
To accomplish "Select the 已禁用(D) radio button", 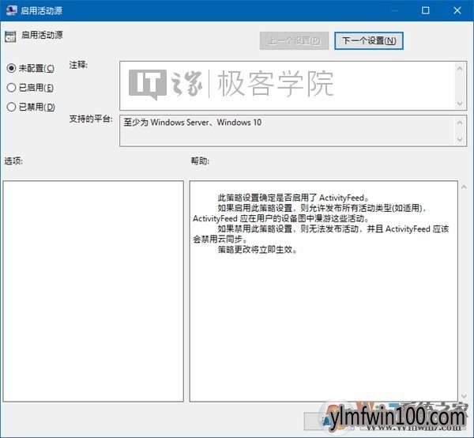I will 12,107.
